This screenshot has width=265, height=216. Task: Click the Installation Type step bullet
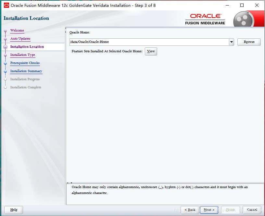click(6, 55)
